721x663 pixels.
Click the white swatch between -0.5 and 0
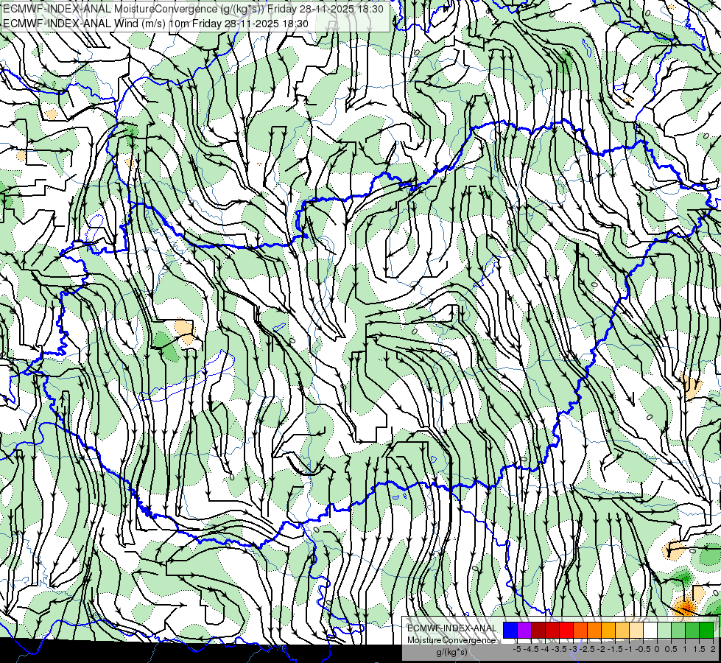650,631
